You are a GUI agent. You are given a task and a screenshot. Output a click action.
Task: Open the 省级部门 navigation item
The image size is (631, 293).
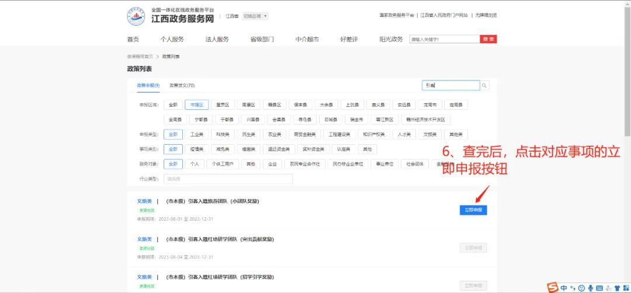click(262, 39)
